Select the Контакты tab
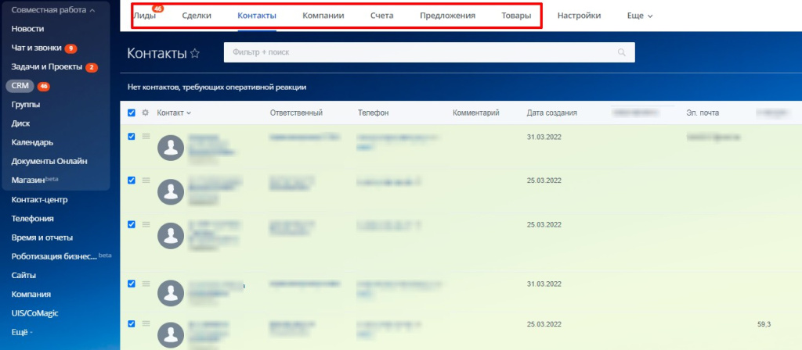Viewport: 802px width, 350px height. pos(257,16)
